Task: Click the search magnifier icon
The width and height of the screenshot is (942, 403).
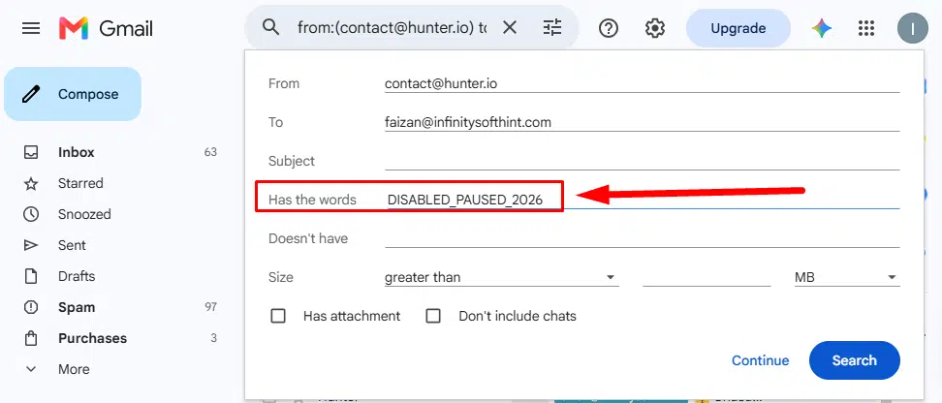Action: pos(271,27)
